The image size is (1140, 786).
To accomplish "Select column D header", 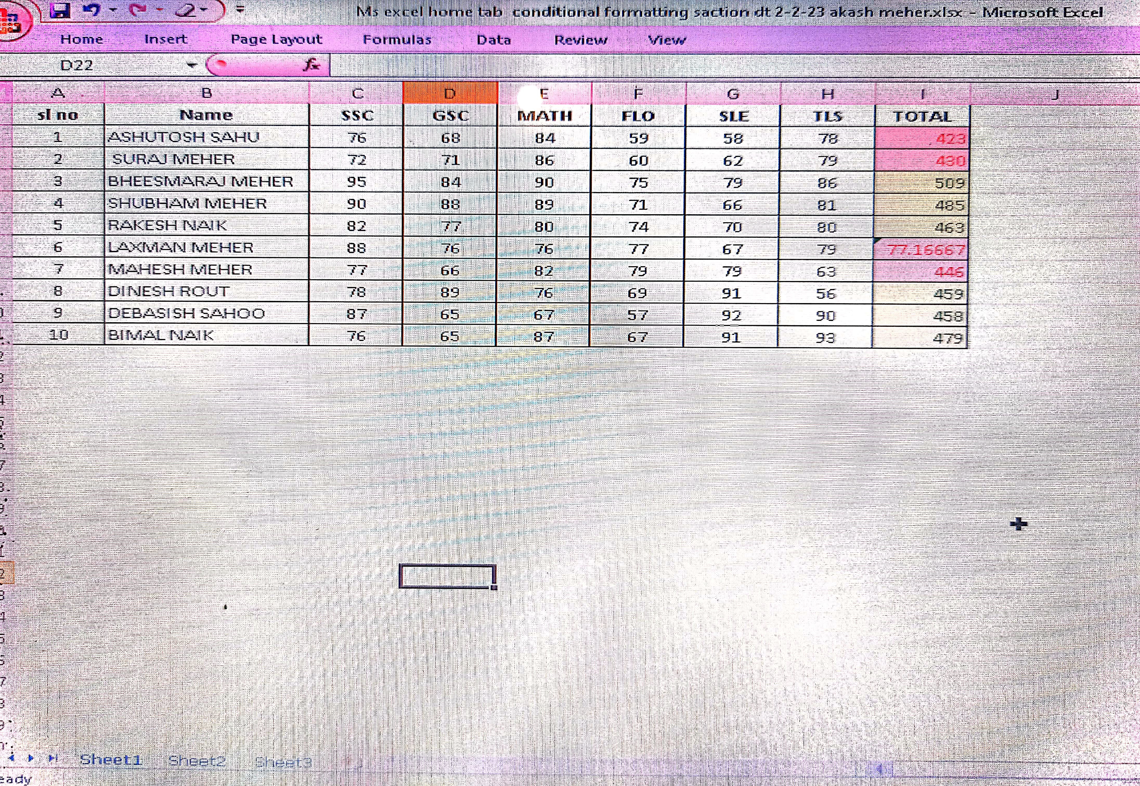I will pos(449,93).
